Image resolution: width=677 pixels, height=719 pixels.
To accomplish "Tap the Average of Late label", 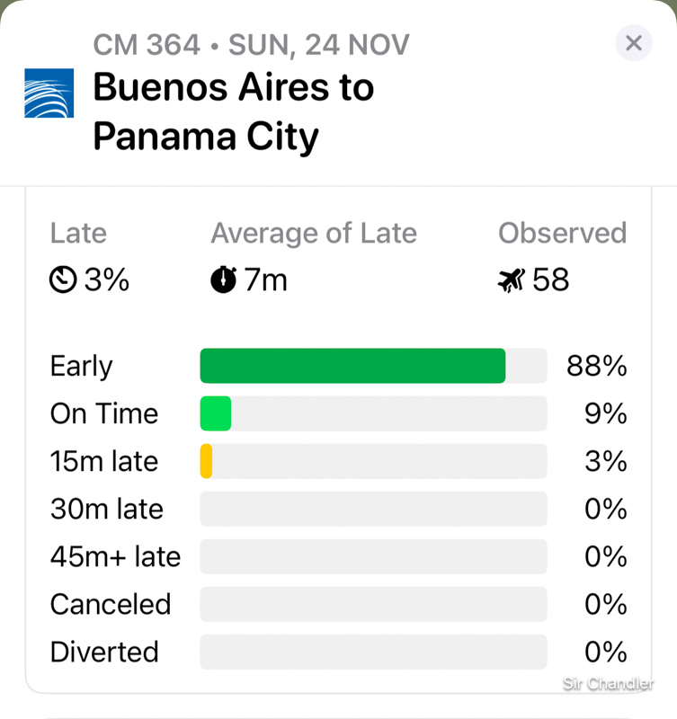I will (314, 234).
